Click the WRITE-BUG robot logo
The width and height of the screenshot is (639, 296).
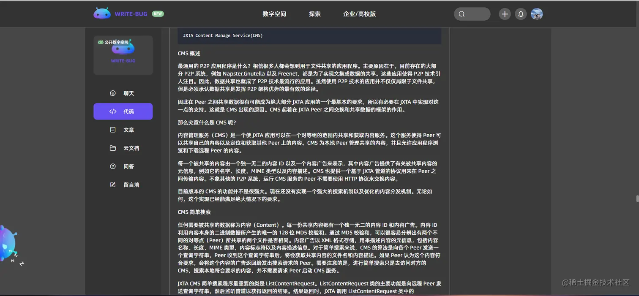click(102, 13)
